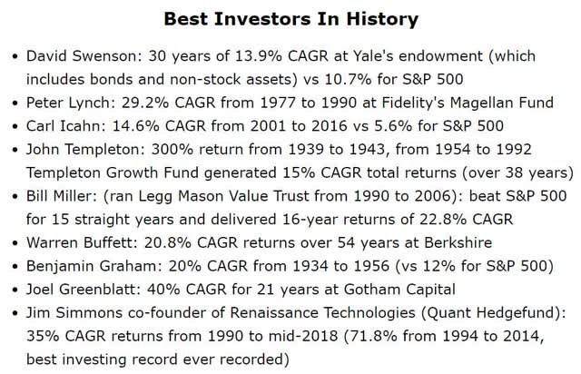Click the words 'Renaissance Technologies'
This screenshot has width=581, height=374.
tap(323, 313)
